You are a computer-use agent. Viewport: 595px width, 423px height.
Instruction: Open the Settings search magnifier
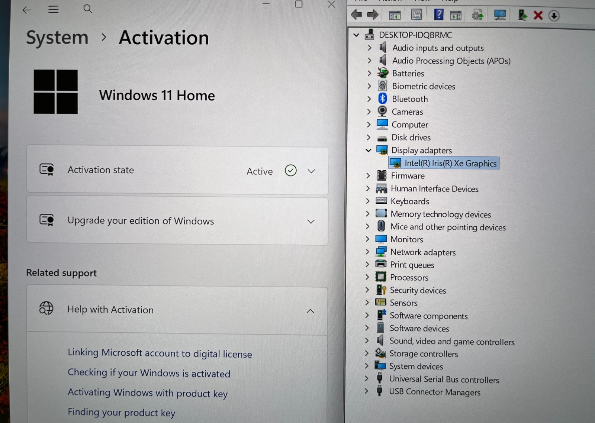coord(88,9)
